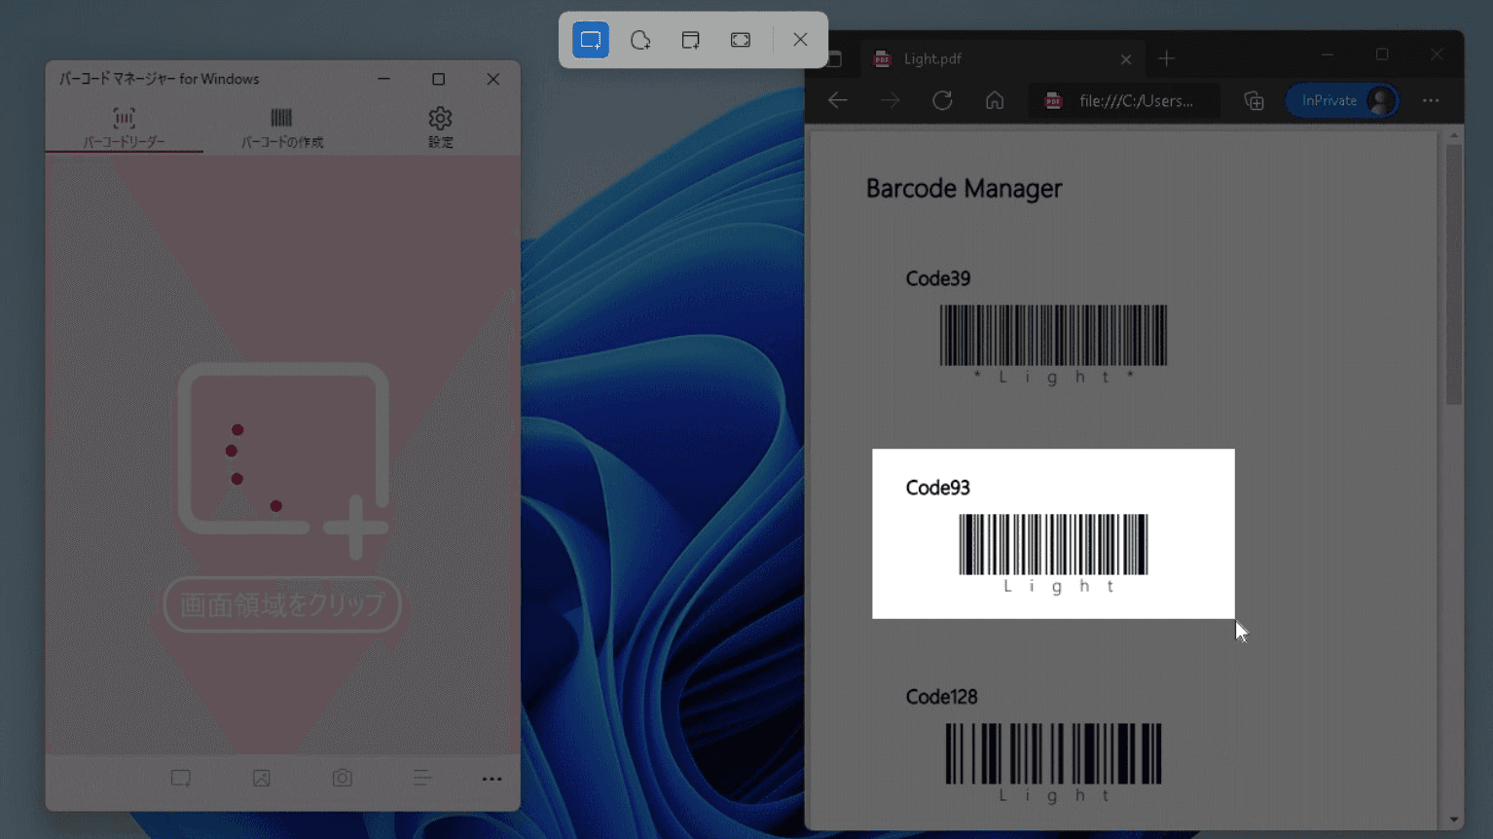The image size is (1493, 839).
Task: Open the バーコードリーダー tab
Action: point(124,128)
